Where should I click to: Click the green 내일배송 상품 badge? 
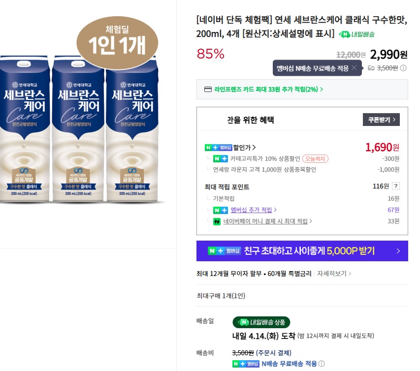(261, 322)
